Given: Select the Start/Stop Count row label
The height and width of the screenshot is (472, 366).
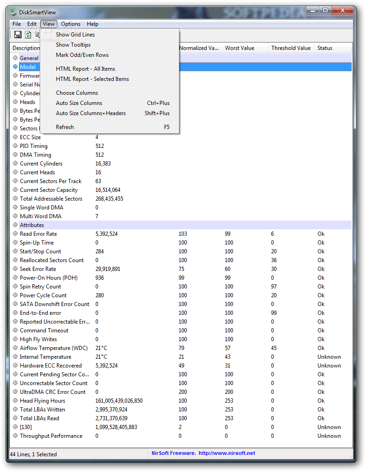Looking at the screenshot, I should click(x=40, y=251).
